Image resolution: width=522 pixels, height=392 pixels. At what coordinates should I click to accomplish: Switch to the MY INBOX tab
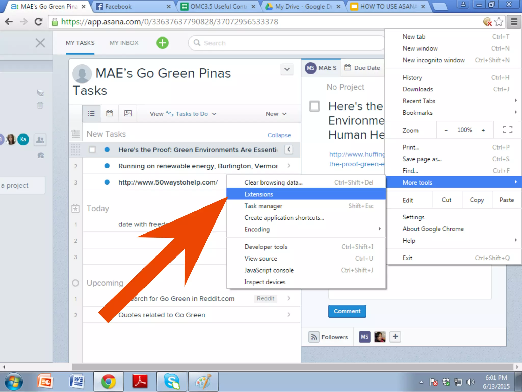click(x=124, y=43)
